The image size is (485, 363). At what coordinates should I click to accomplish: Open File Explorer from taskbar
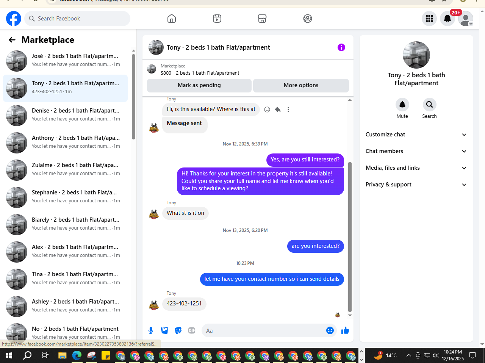click(x=62, y=355)
